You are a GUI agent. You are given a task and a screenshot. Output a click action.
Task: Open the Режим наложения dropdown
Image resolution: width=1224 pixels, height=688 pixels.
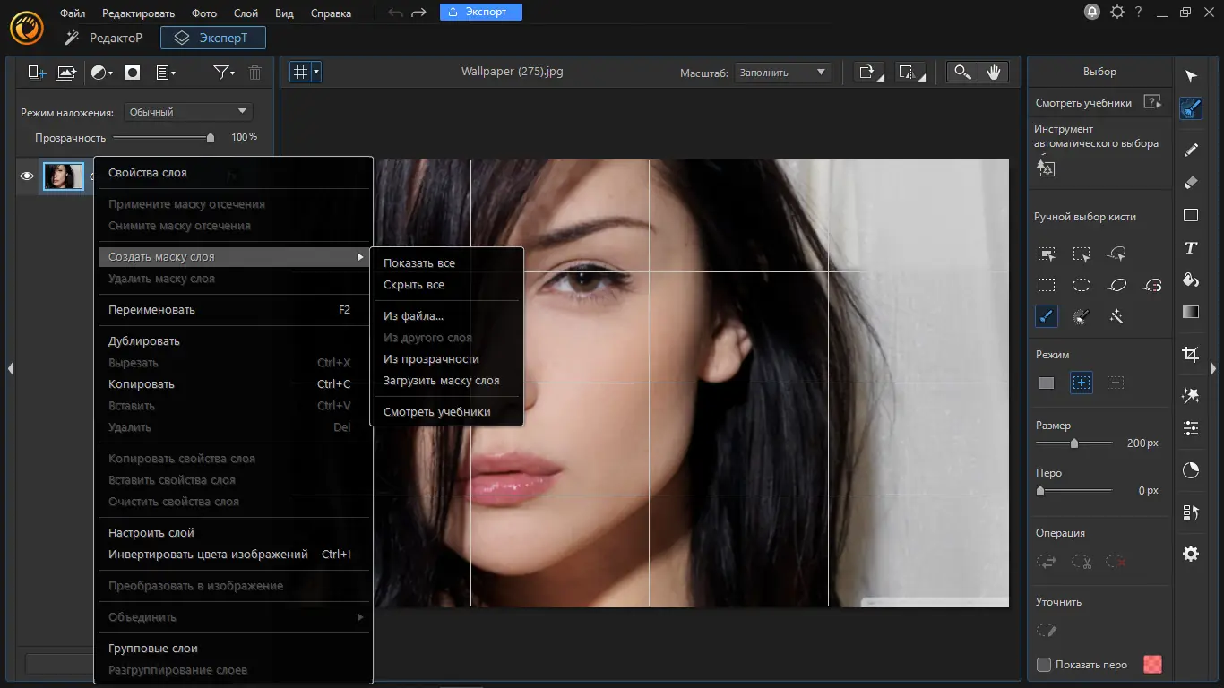point(188,112)
